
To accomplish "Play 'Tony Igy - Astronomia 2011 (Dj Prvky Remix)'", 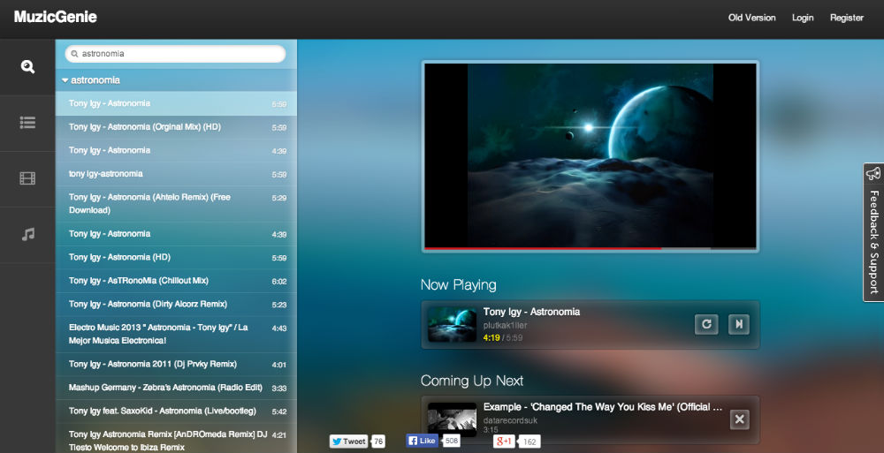I will click(x=176, y=365).
